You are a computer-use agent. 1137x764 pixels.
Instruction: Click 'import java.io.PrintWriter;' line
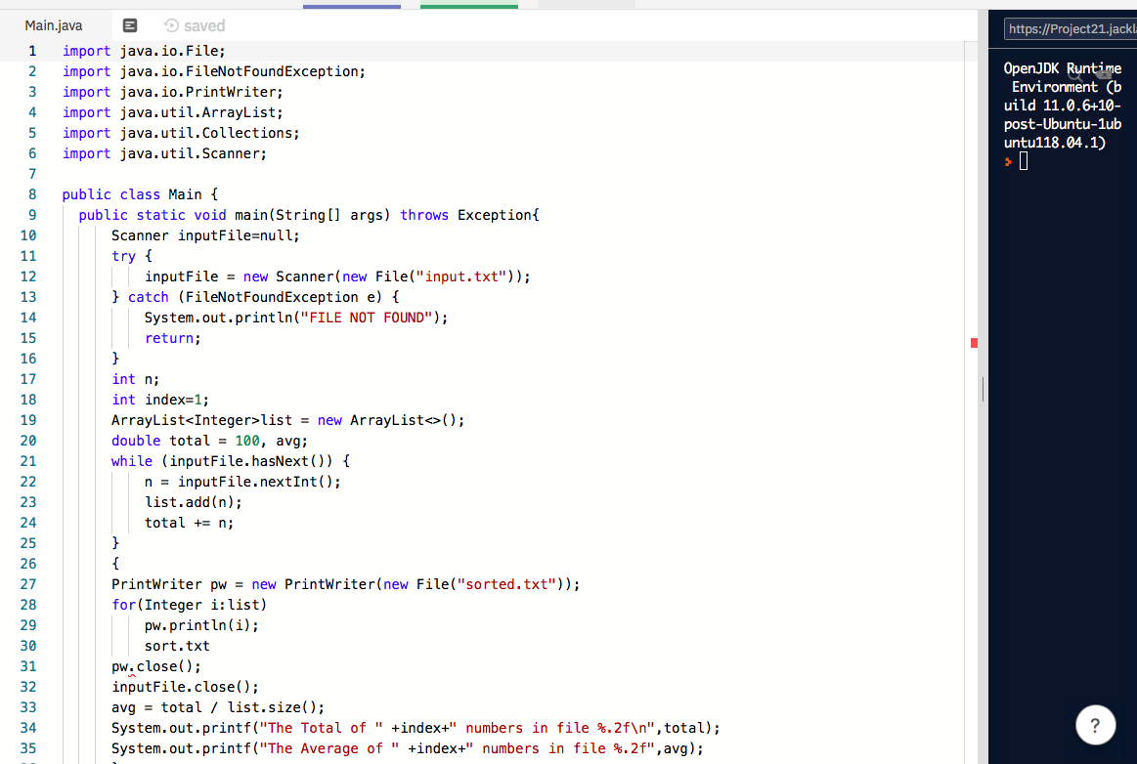pyautogui.click(x=173, y=92)
